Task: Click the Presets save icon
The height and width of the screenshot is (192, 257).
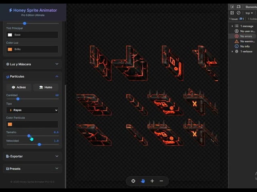Action: tap(7, 169)
